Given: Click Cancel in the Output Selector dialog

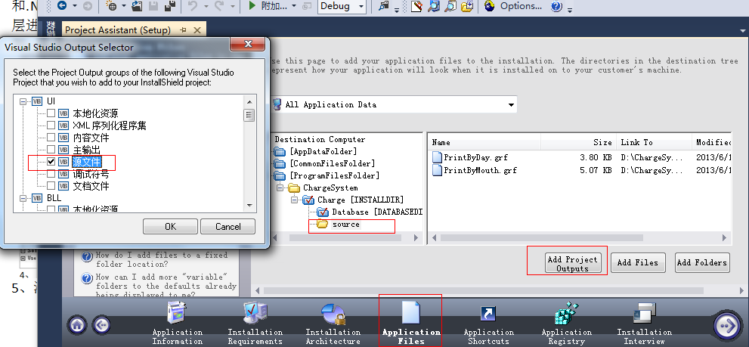Looking at the screenshot, I should tap(227, 227).
